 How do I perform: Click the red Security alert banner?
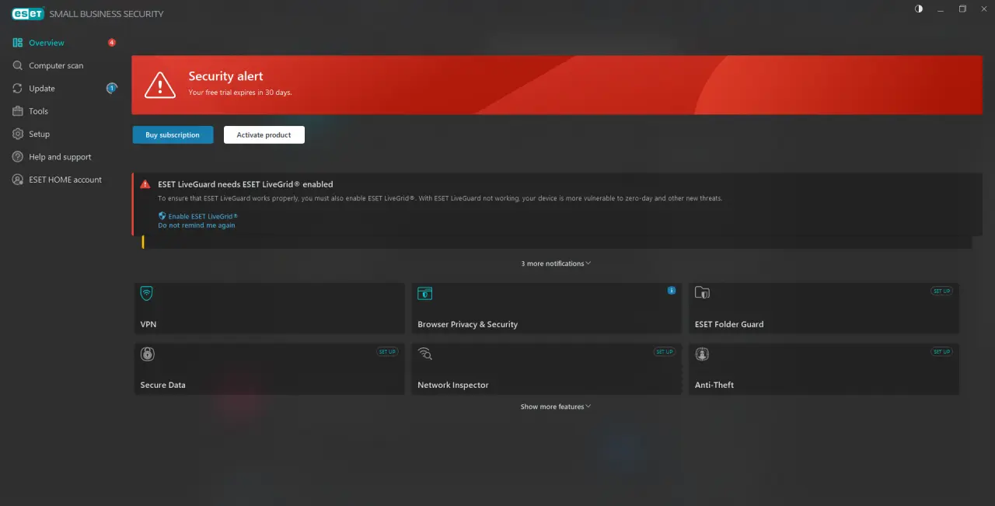557,85
